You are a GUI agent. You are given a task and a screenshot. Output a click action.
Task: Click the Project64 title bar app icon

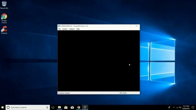pyautogui.click(x=59, y=26)
